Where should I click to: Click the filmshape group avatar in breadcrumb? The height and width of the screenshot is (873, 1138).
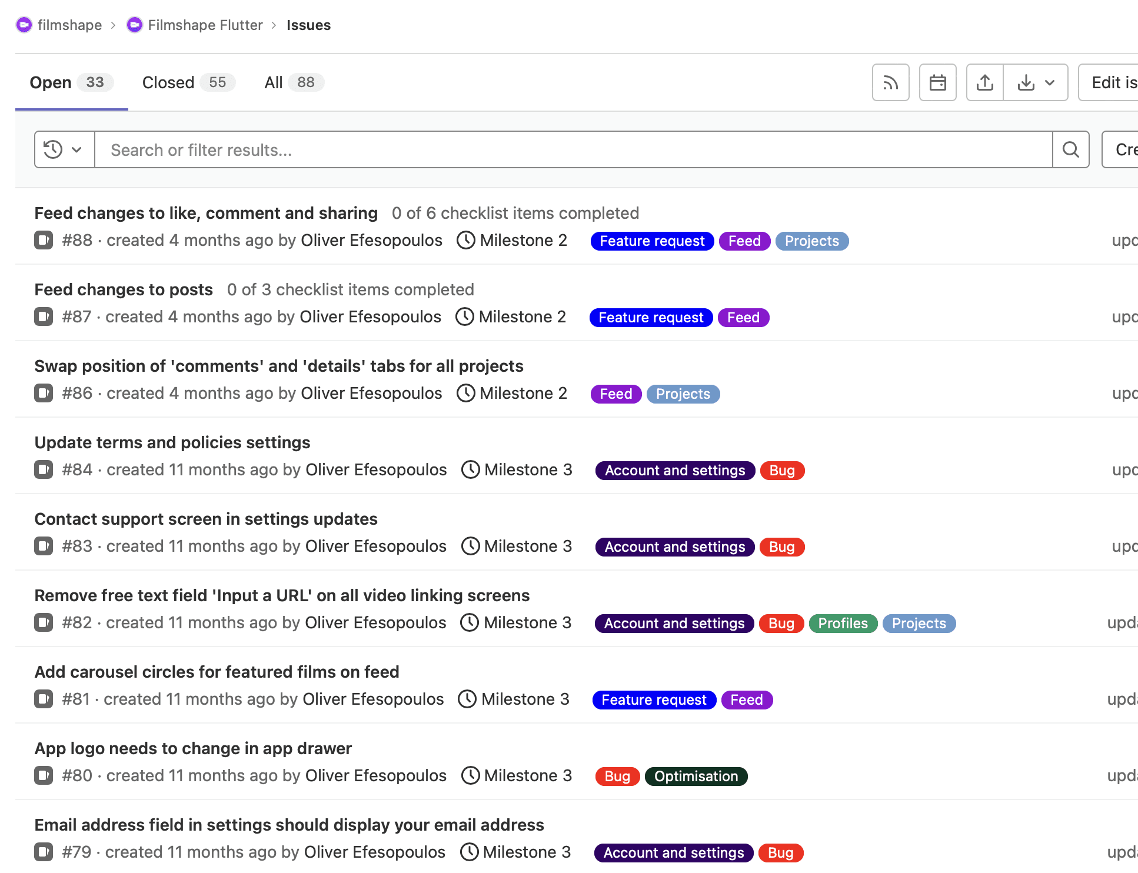coord(24,25)
